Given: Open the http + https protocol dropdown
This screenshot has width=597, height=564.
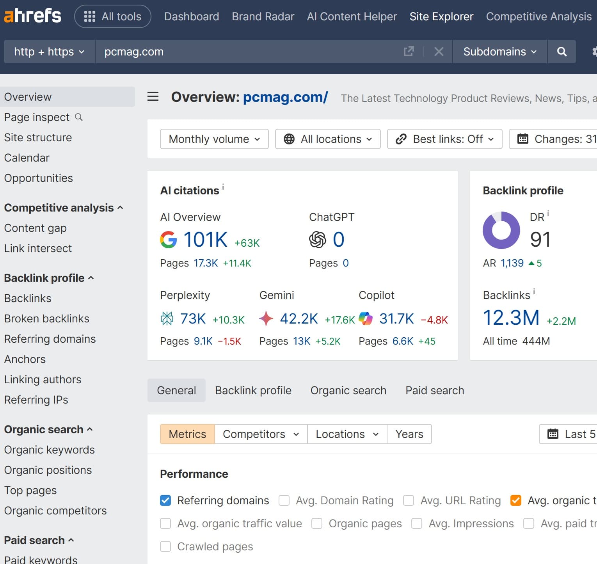Looking at the screenshot, I should pyautogui.click(x=49, y=52).
